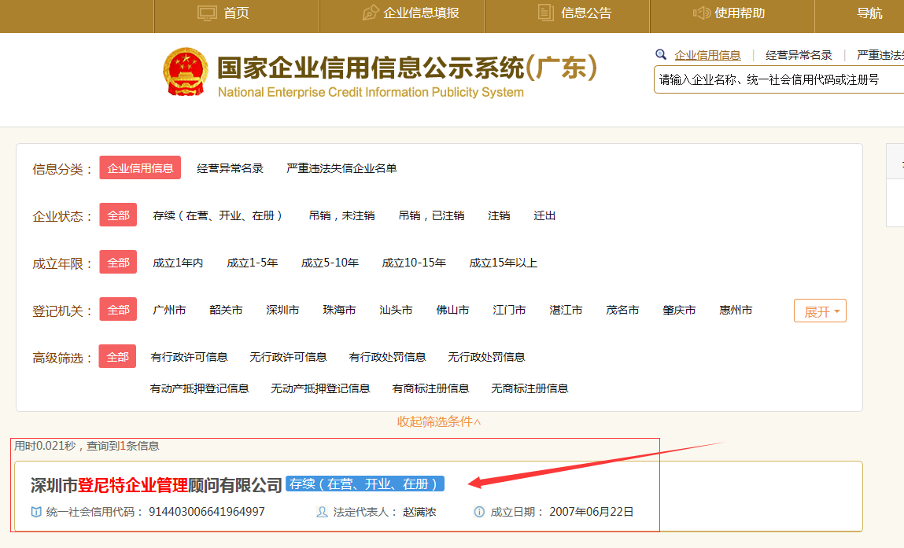The width and height of the screenshot is (904, 548).
Task: Filter by 成立1年内
Action: [x=178, y=263]
